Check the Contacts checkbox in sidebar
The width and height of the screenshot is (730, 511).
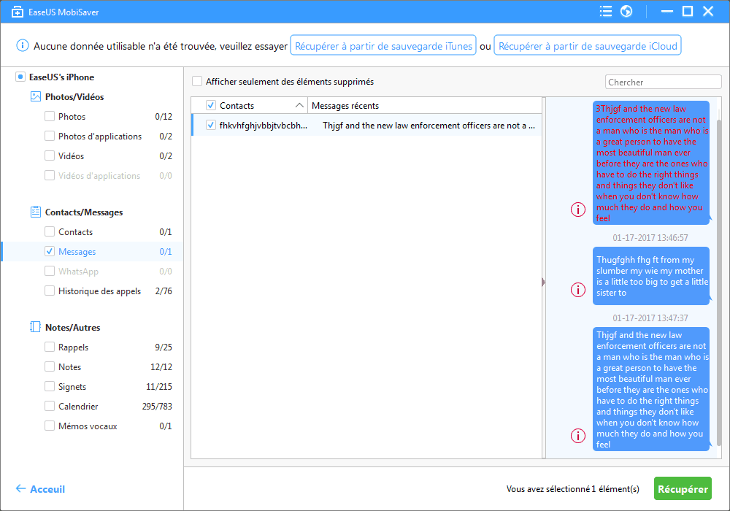click(50, 231)
